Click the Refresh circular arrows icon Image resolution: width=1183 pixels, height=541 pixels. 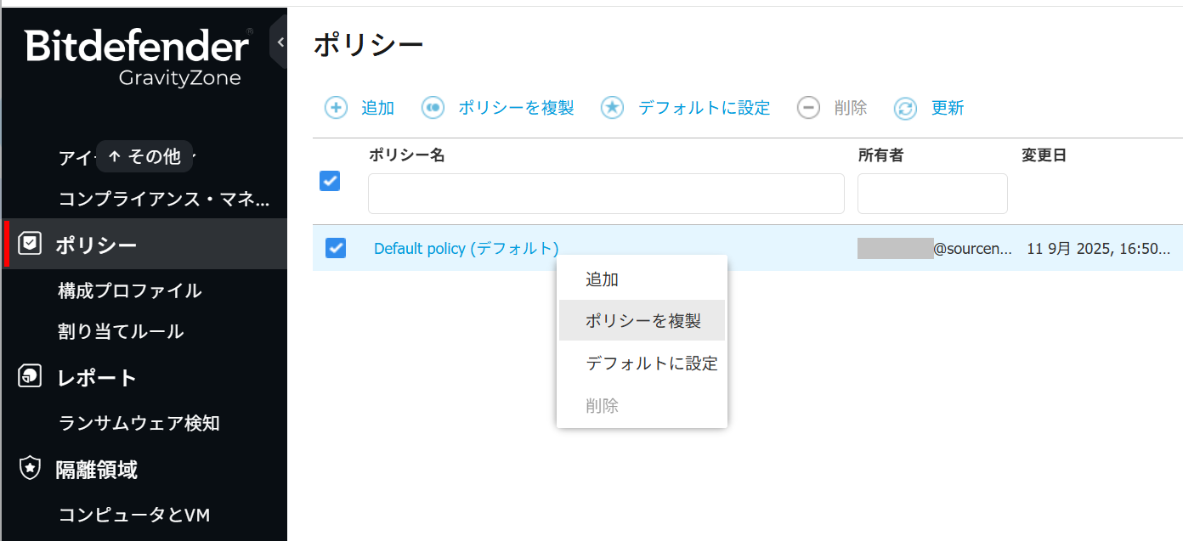coord(906,108)
